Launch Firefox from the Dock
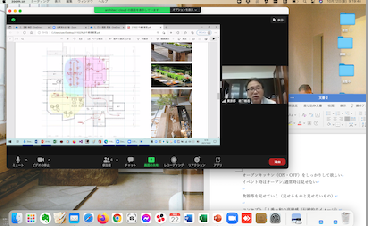 point(103,218)
